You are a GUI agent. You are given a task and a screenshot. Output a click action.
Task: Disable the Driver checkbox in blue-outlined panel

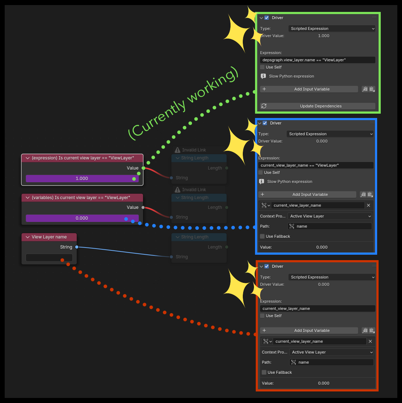point(265,123)
